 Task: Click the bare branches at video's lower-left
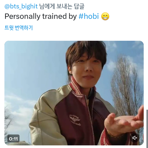coord(9,121)
